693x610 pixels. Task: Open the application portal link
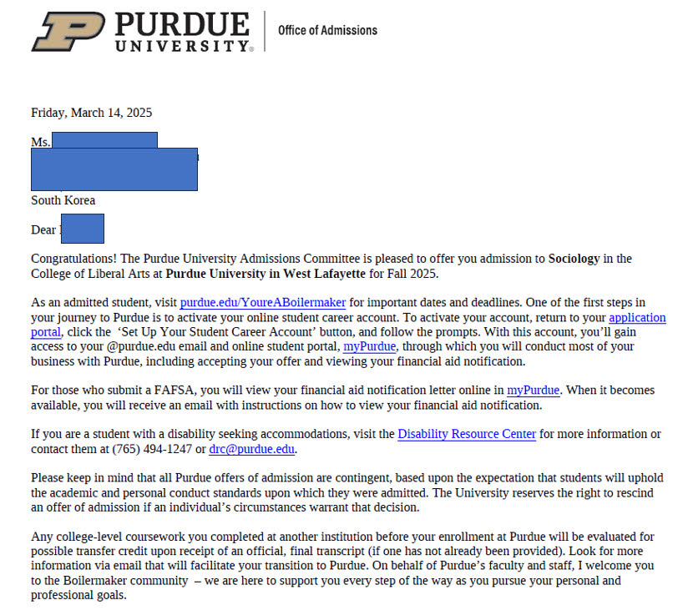(637, 318)
